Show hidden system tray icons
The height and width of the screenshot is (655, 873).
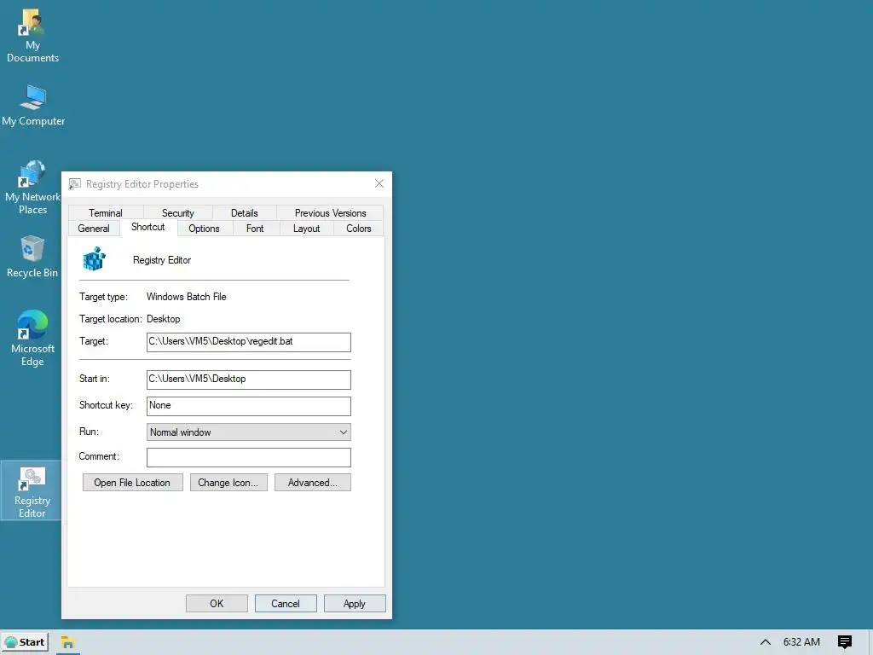point(766,642)
